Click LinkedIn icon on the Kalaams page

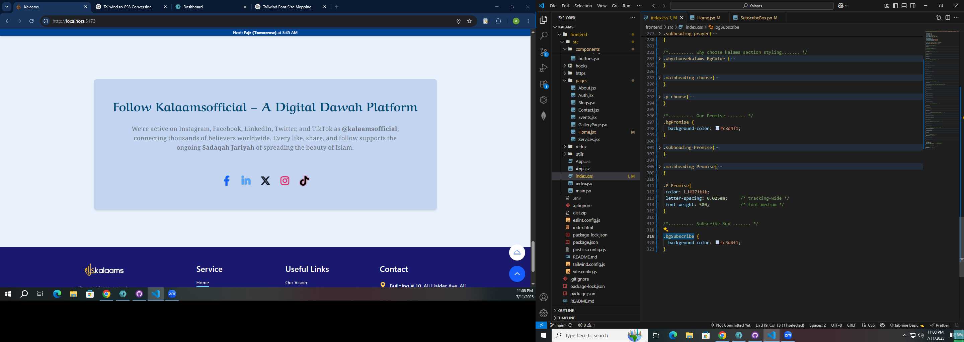[x=246, y=180]
